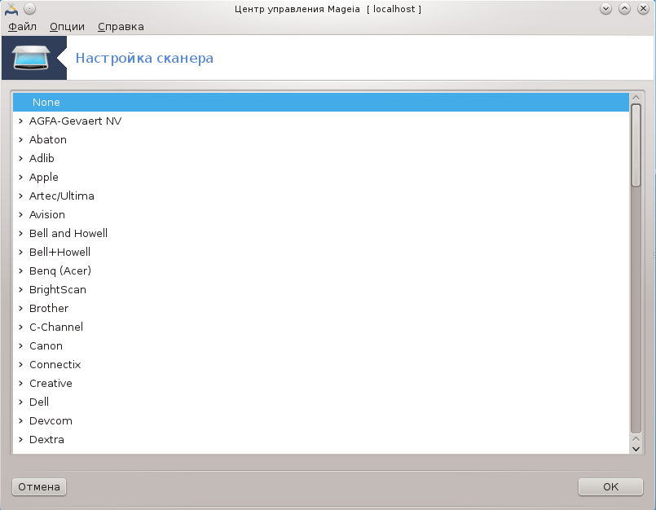Click the scrollbar down arrow at bottom
Viewport: 656px width, 510px height.
[636, 449]
